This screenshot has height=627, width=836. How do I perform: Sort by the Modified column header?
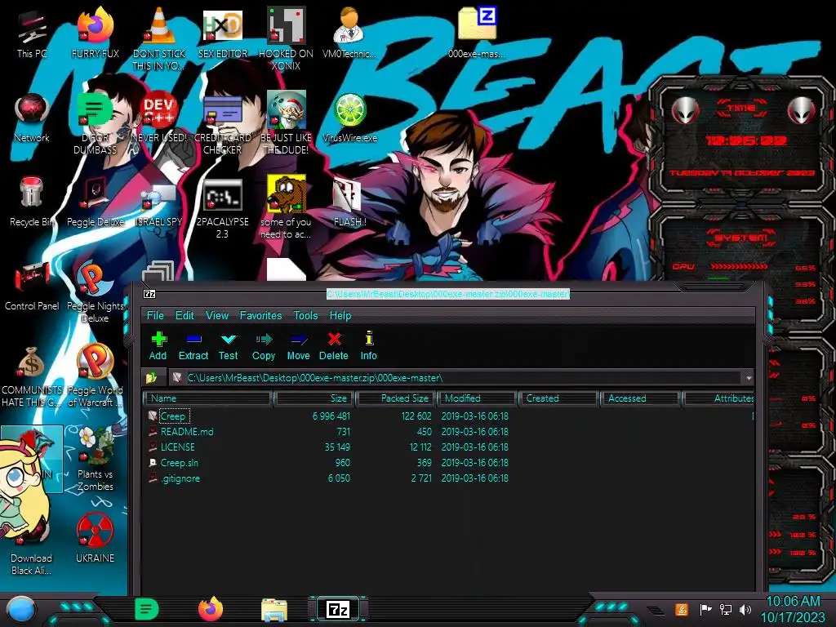(477, 398)
